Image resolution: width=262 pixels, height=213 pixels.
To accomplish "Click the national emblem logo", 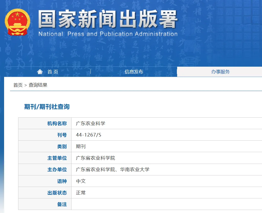I will (x=18, y=22).
